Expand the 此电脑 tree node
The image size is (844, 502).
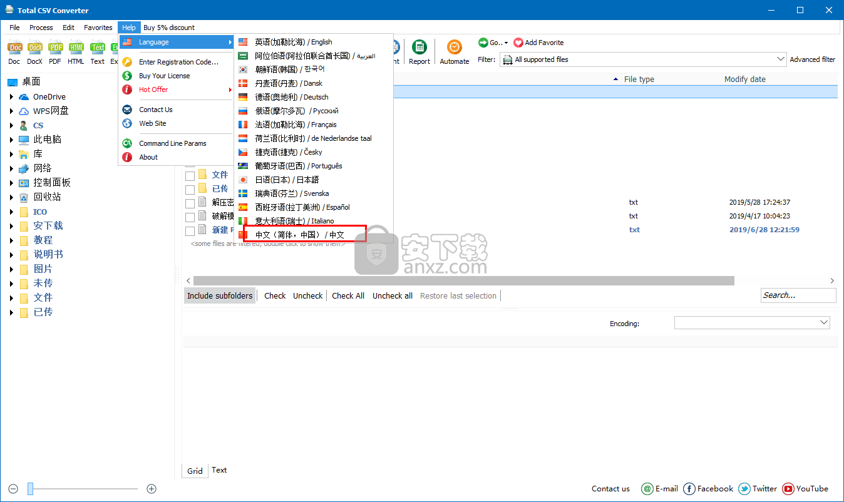pyautogui.click(x=11, y=140)
